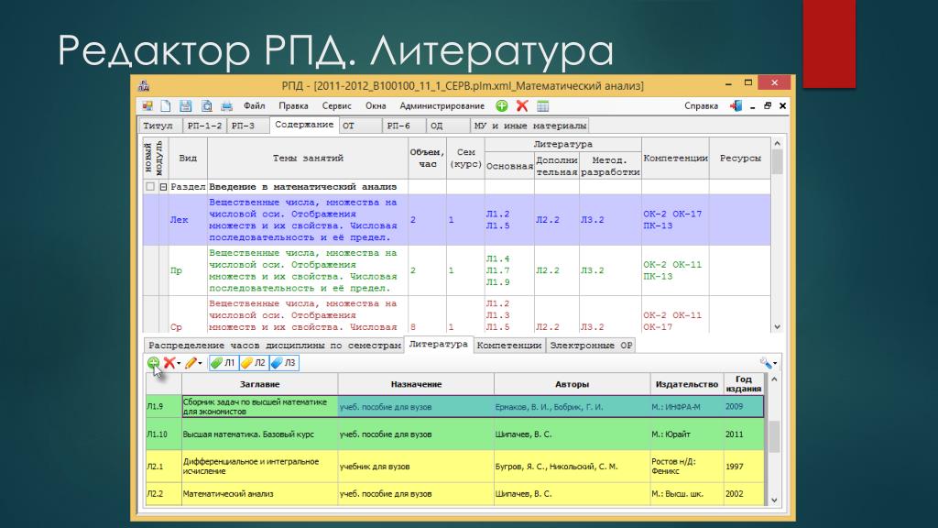Switch to the Электронные ОР tab
The height and width of the screenshot is (528, 938).
click(591, 346)
